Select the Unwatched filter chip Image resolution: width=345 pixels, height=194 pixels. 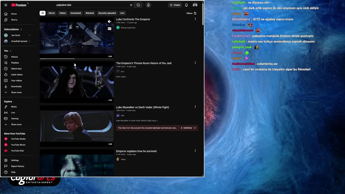(76, 13)
